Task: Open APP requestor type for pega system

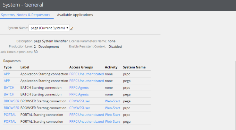Action: [x=7, y=81]
